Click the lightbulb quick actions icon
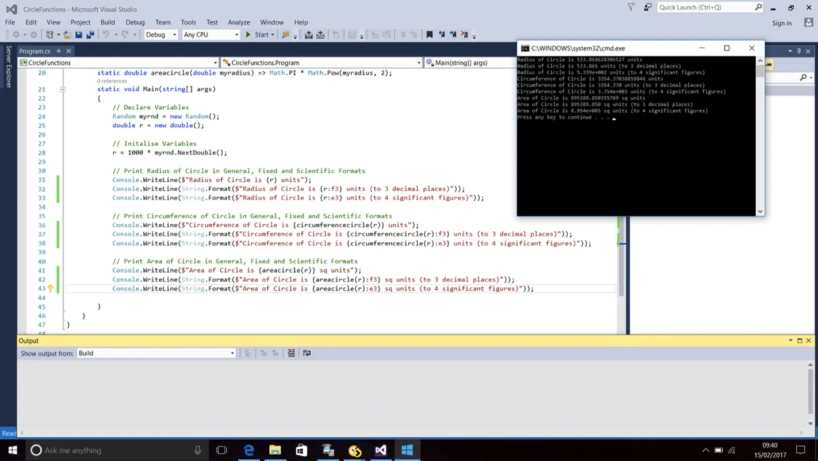The image size is (818, 461). point(50,288)
